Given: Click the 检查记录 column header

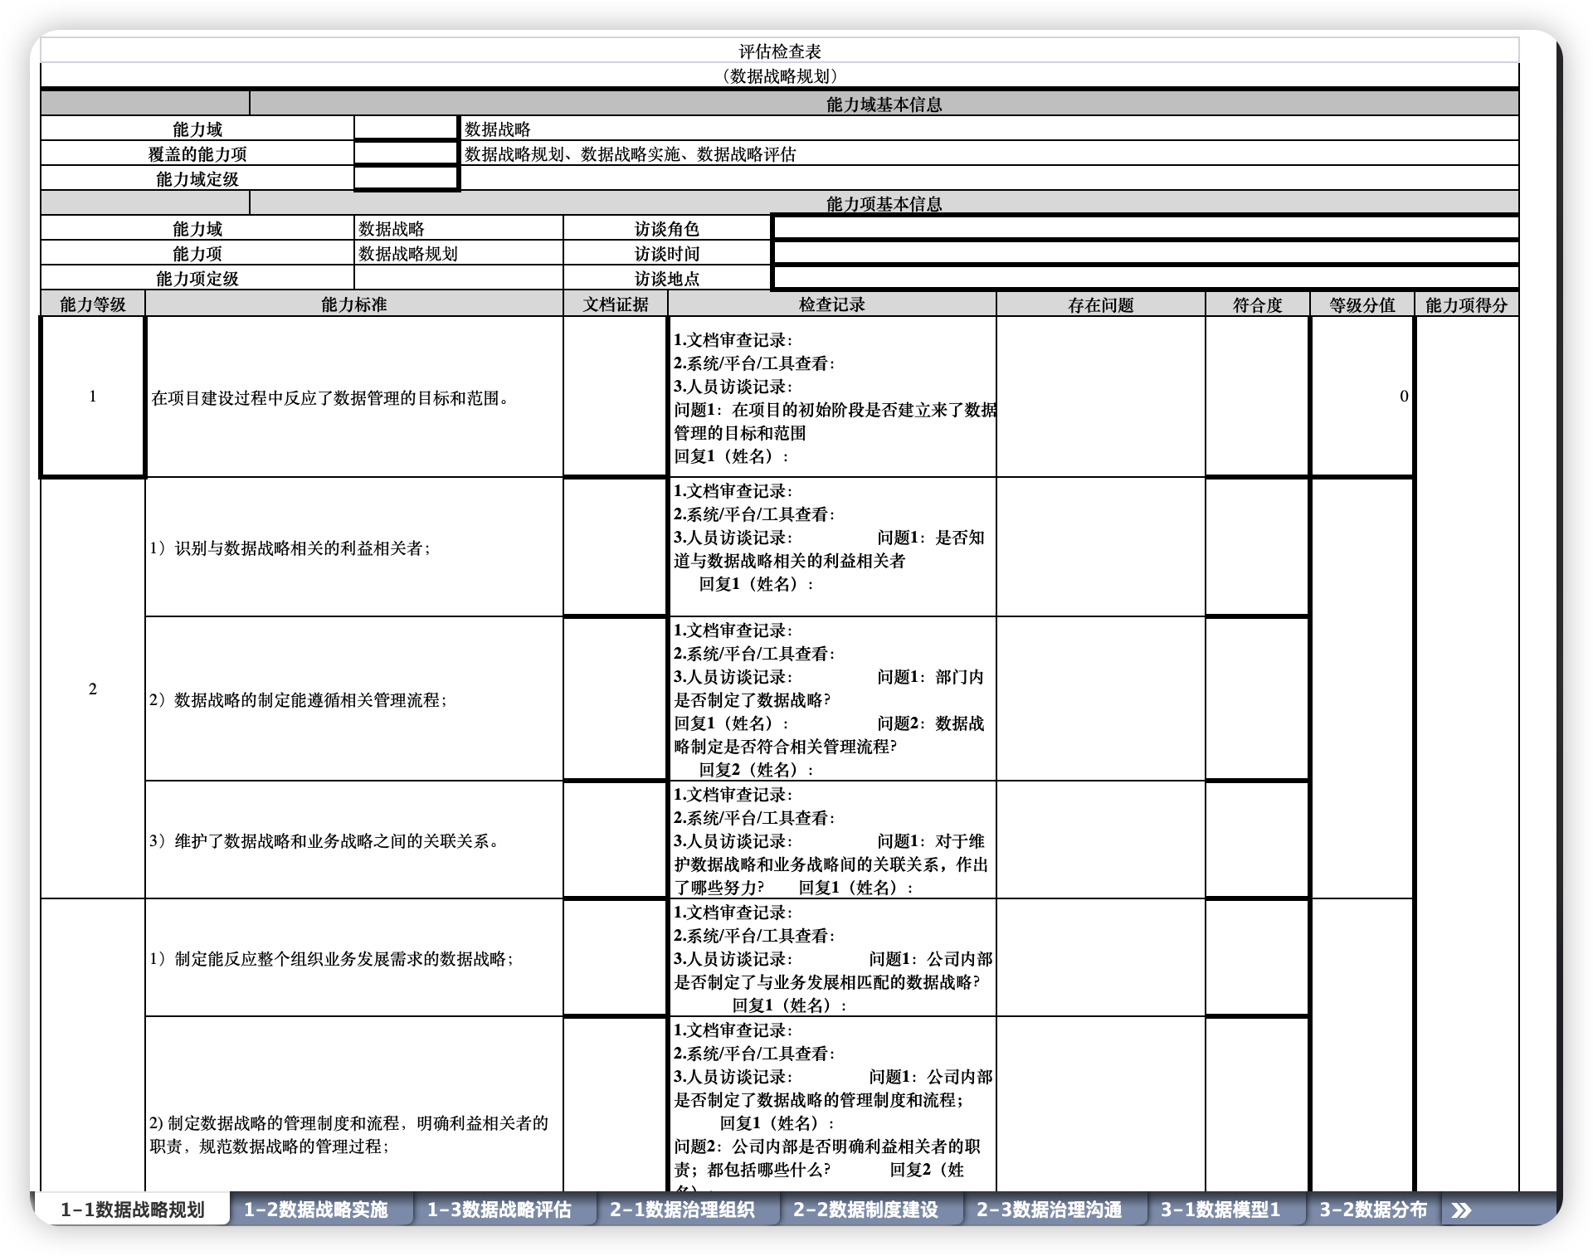Looking at the screenshot, I should pos(831,304).
